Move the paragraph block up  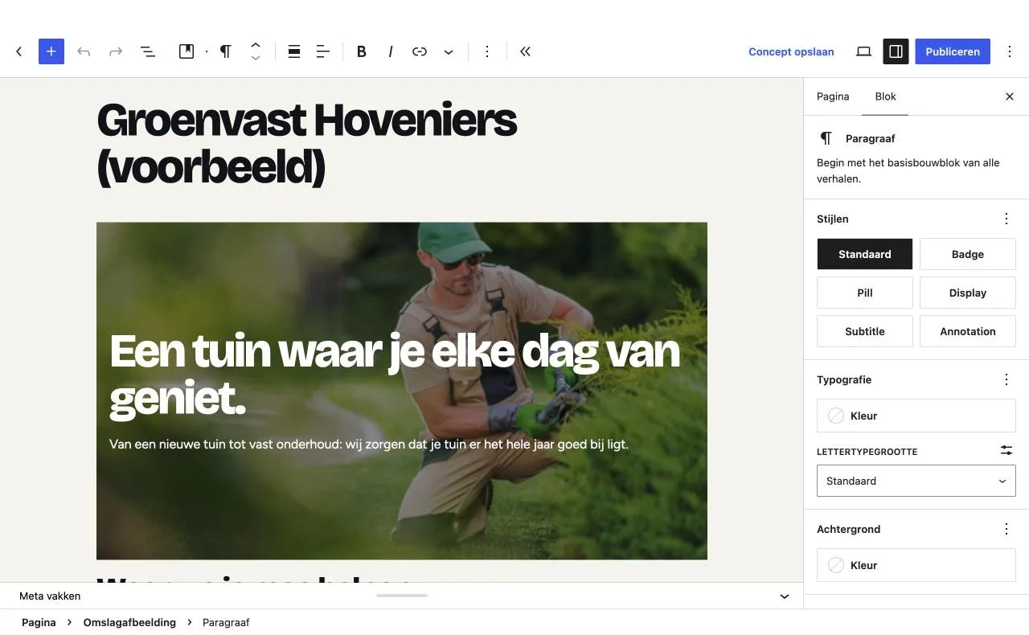[256, 45]
